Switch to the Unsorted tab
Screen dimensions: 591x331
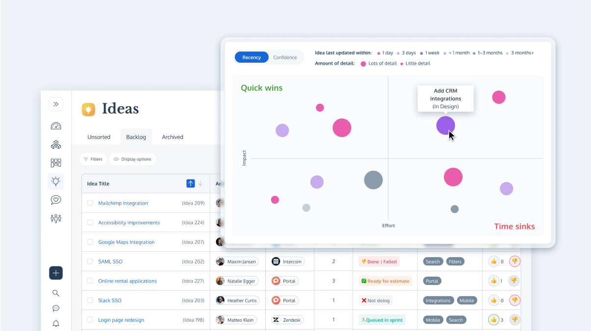(99, 137)
